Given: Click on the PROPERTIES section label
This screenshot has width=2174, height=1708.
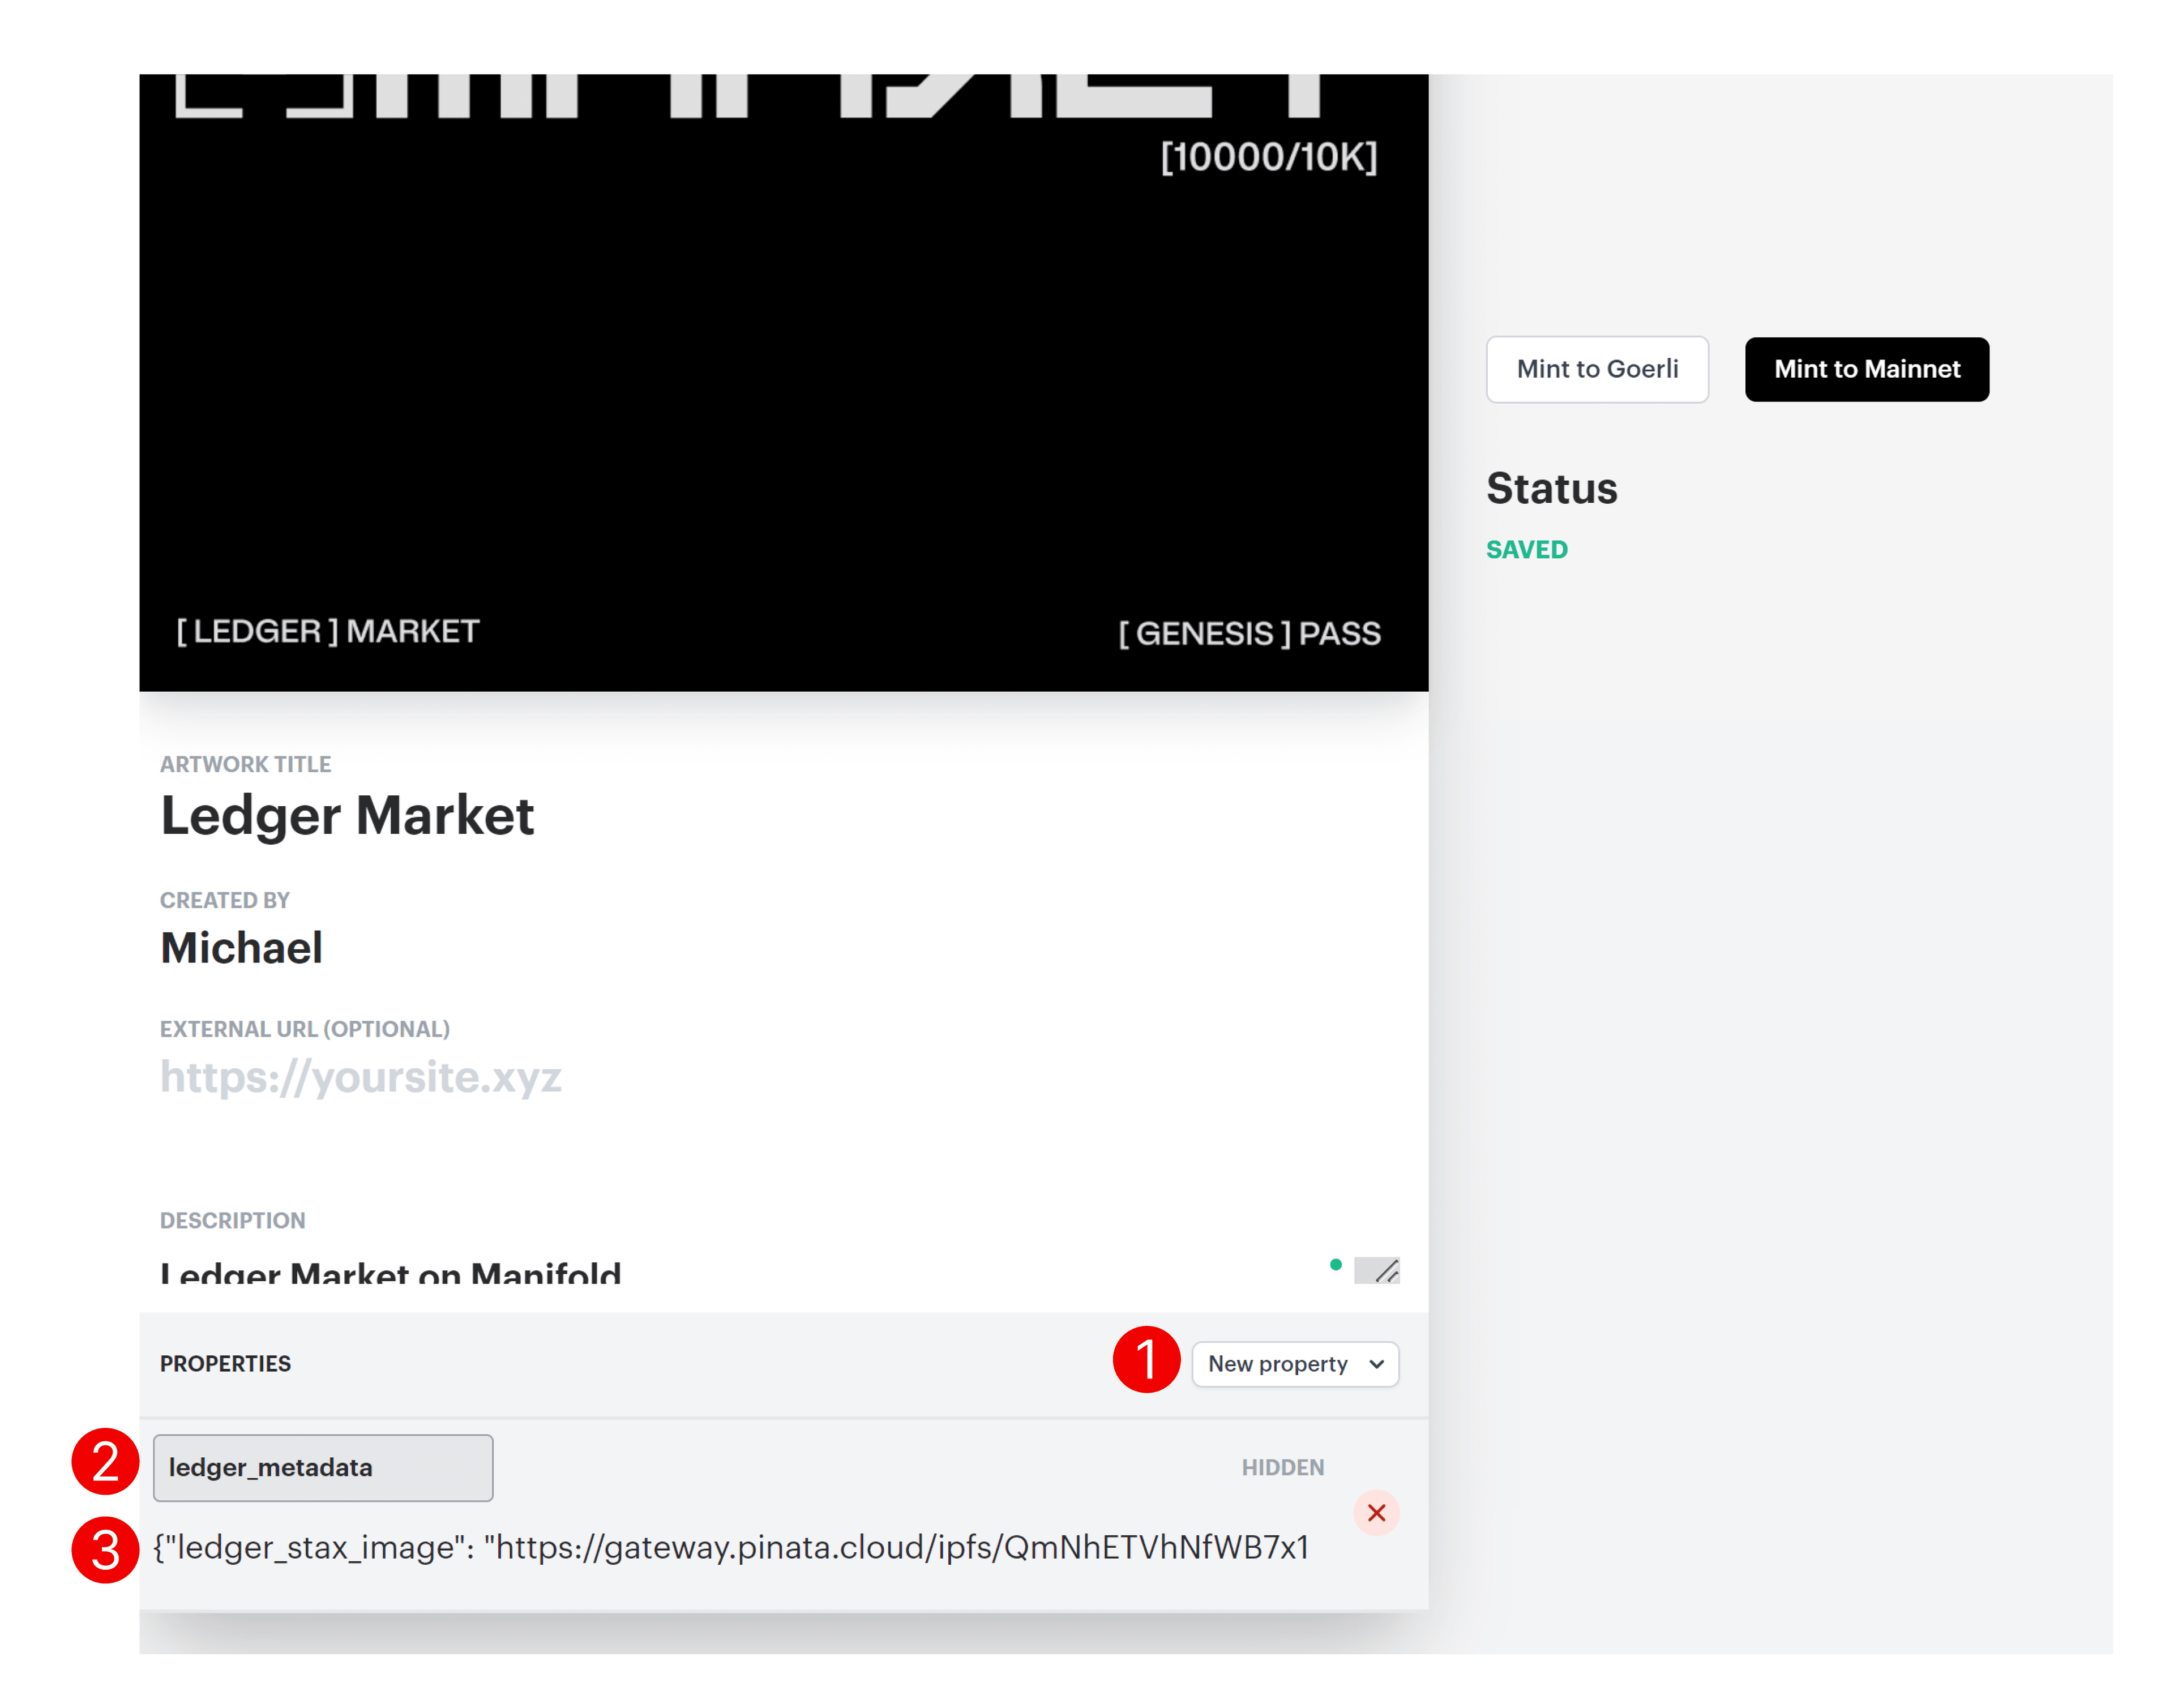Looking at the screenshot, I should tap(226, 1362).
